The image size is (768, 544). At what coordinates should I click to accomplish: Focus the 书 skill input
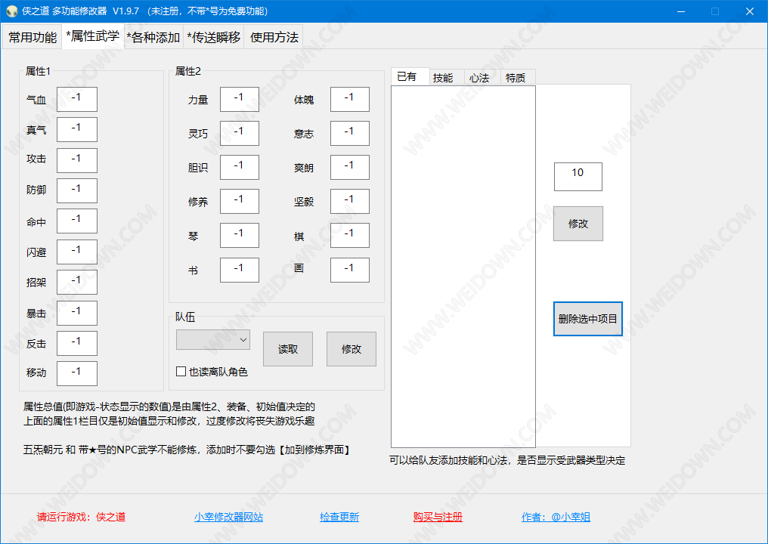[240, 270]
